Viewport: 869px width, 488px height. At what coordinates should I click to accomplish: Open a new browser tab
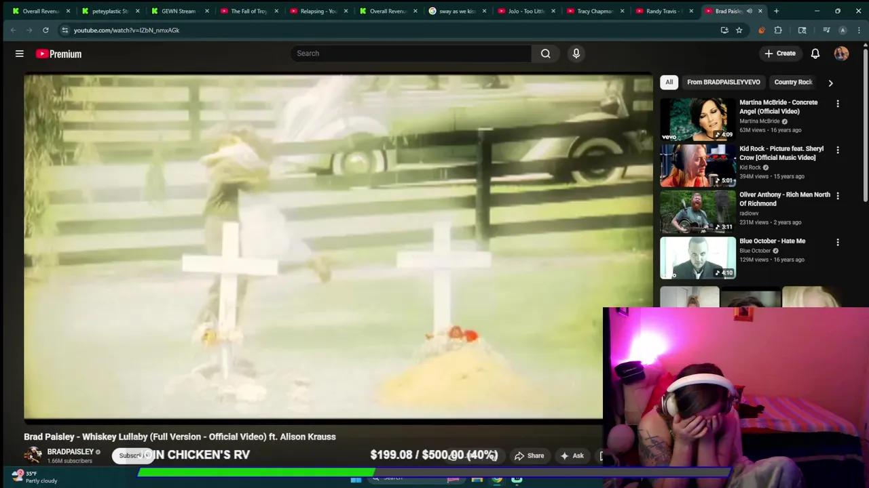pos(776,11)
